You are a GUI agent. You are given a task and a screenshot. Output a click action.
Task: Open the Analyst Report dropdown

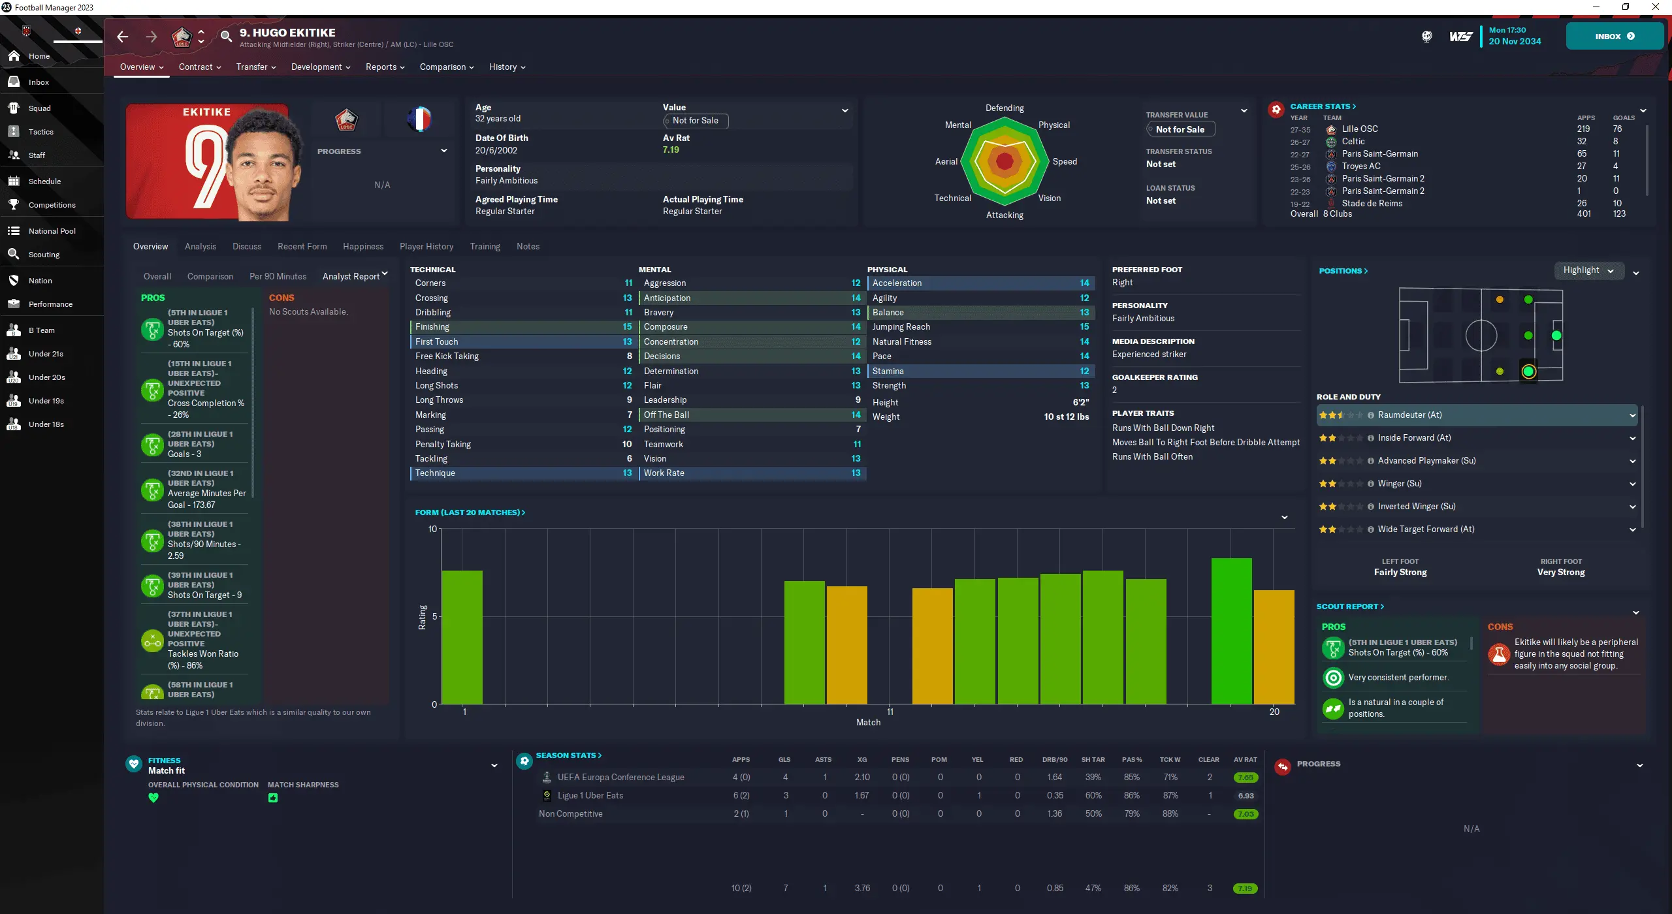(x=355, y=276)
